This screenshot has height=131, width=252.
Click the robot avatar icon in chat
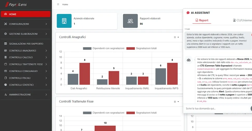[x=188, y=60]
